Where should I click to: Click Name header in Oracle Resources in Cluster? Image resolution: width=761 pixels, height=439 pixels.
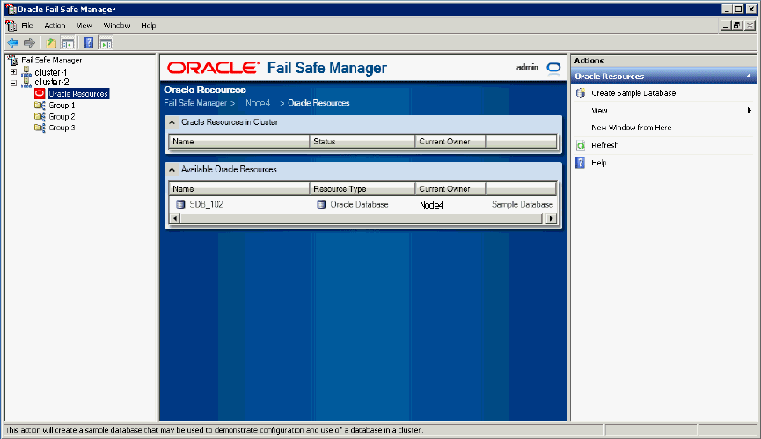coord(239,142)
